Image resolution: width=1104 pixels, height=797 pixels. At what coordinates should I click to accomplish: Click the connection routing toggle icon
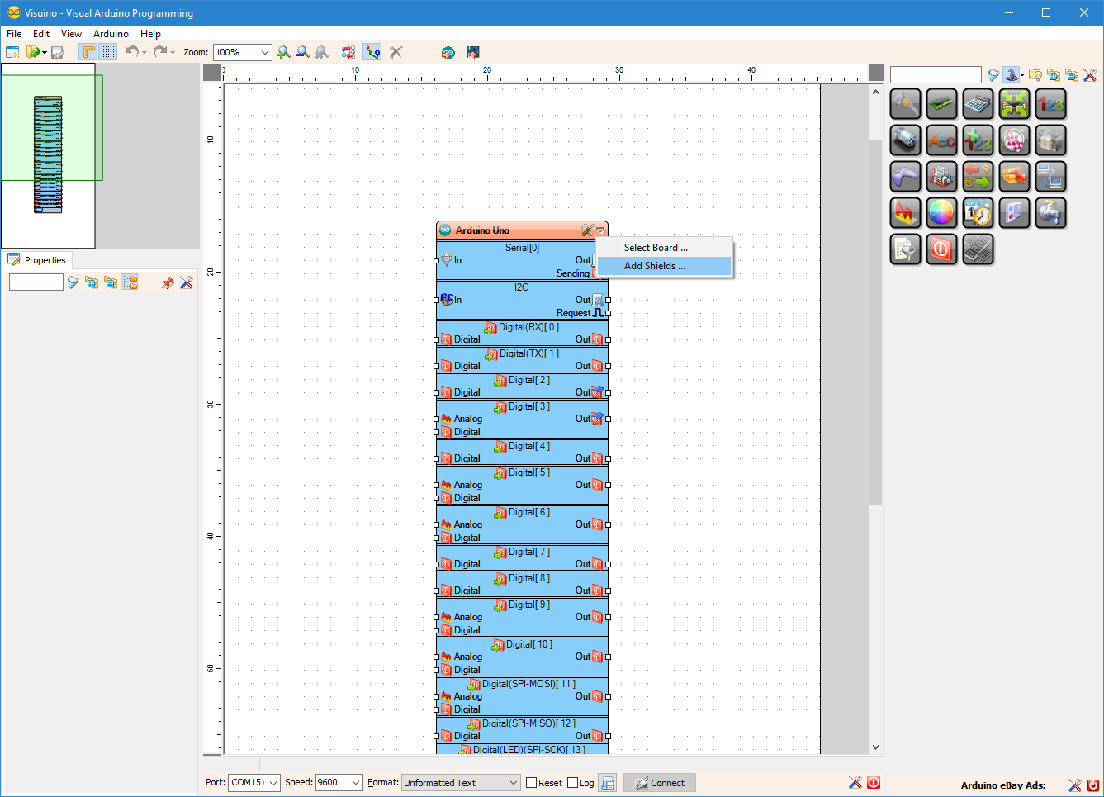pos(372,52)
